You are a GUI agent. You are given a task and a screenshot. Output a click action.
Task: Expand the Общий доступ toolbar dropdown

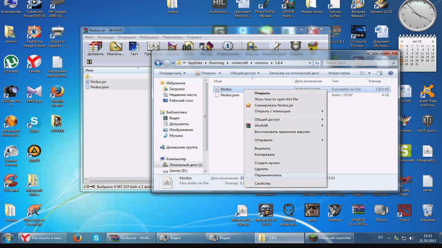pyautogui.click(x=245, y=73)
